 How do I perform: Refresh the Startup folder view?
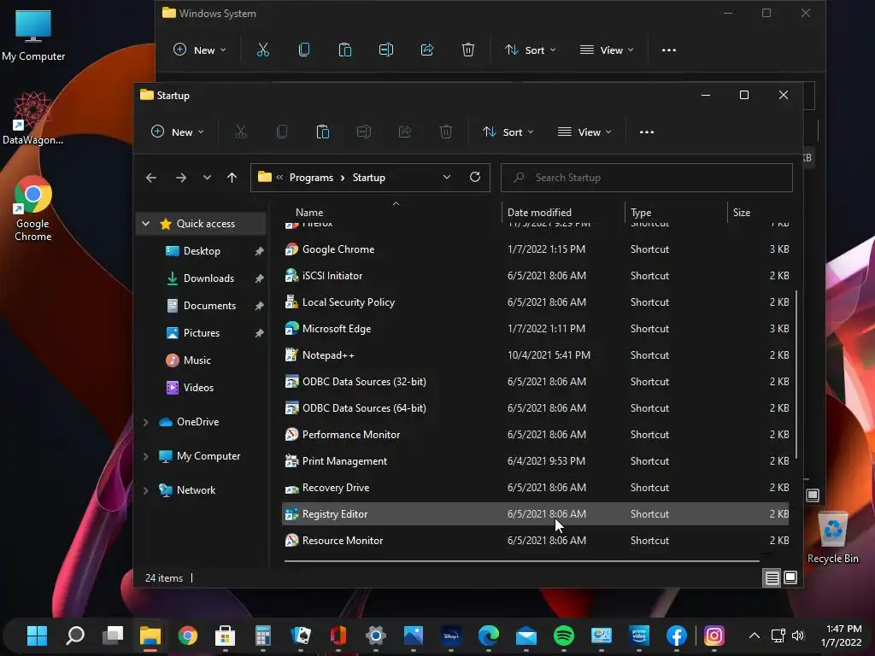point(475,177)
